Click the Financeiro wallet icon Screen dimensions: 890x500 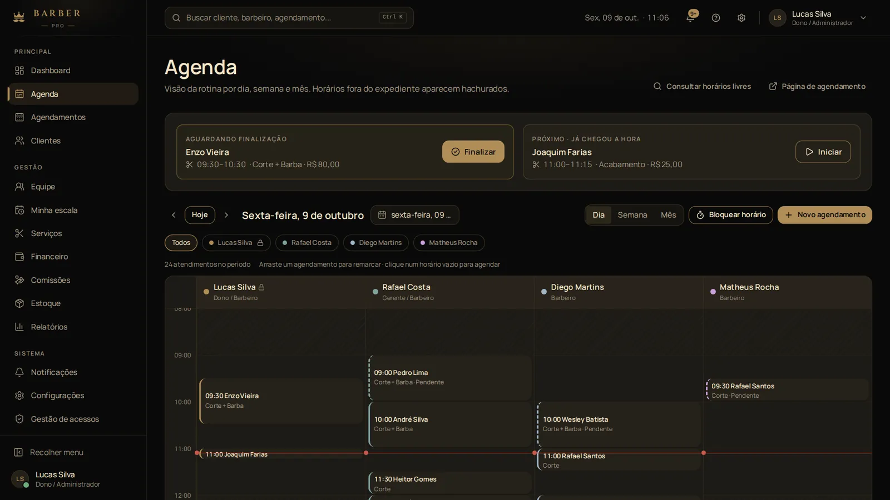19,257
